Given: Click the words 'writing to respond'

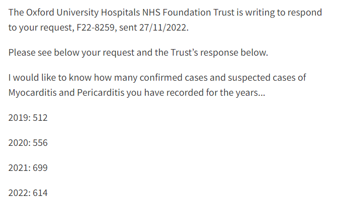Looking at the screenshot, I should pyautogui.click(x=284, y=13).
